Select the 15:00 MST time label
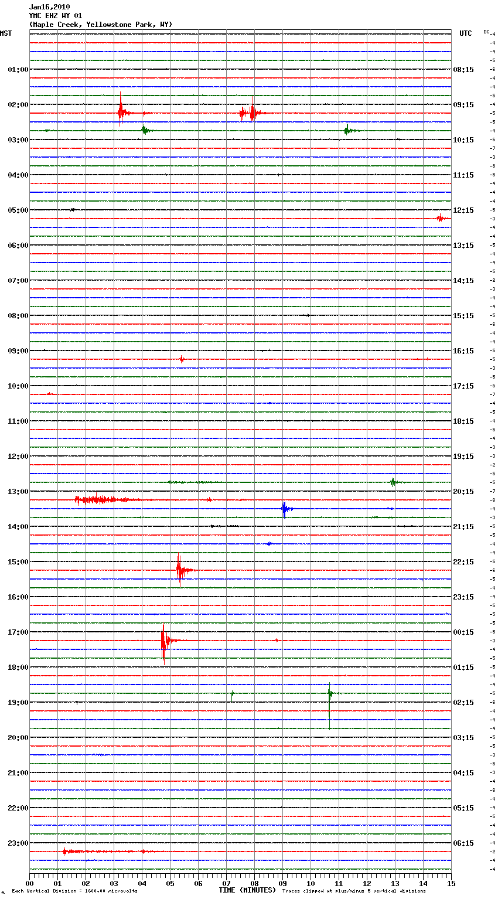The width and height of the screenshot is (498, 899). pyautogui.click(x=18, y=562)
